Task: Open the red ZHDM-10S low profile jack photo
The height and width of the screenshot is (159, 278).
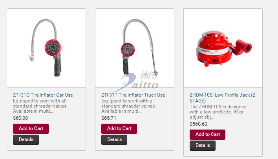Action: pos(223,48)
